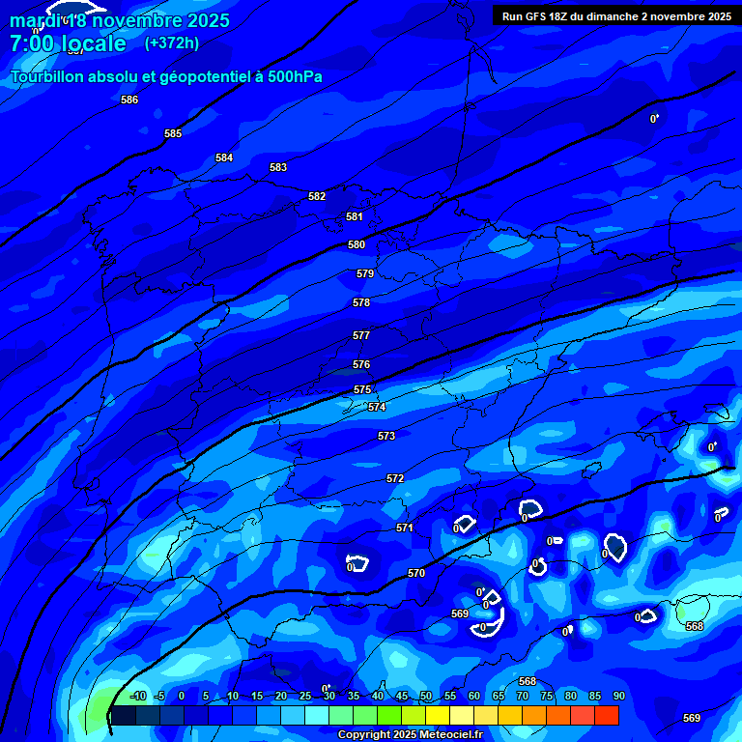Image resolution: width=742 pixels, height=742 pixels.
Task: Click the 580 contour value
Action: point(357,244)
